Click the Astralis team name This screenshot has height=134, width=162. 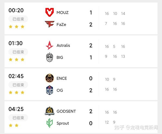click(x=63, y=45)
